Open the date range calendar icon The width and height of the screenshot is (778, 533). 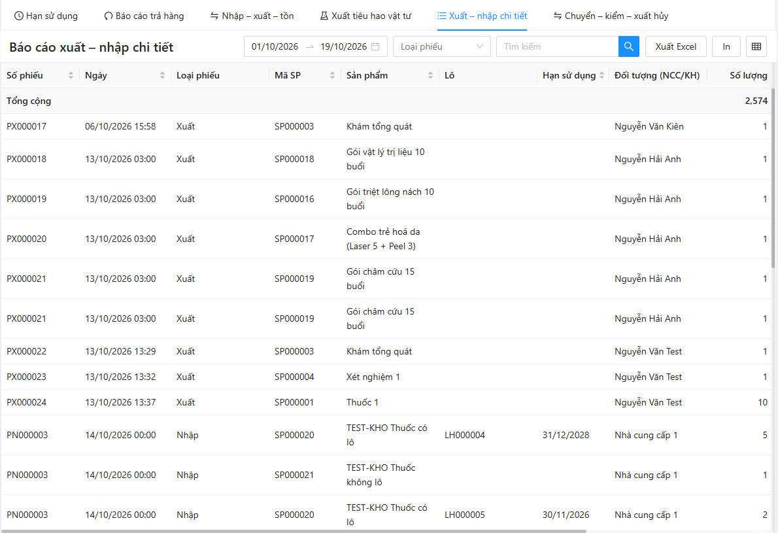pos(376,46)
